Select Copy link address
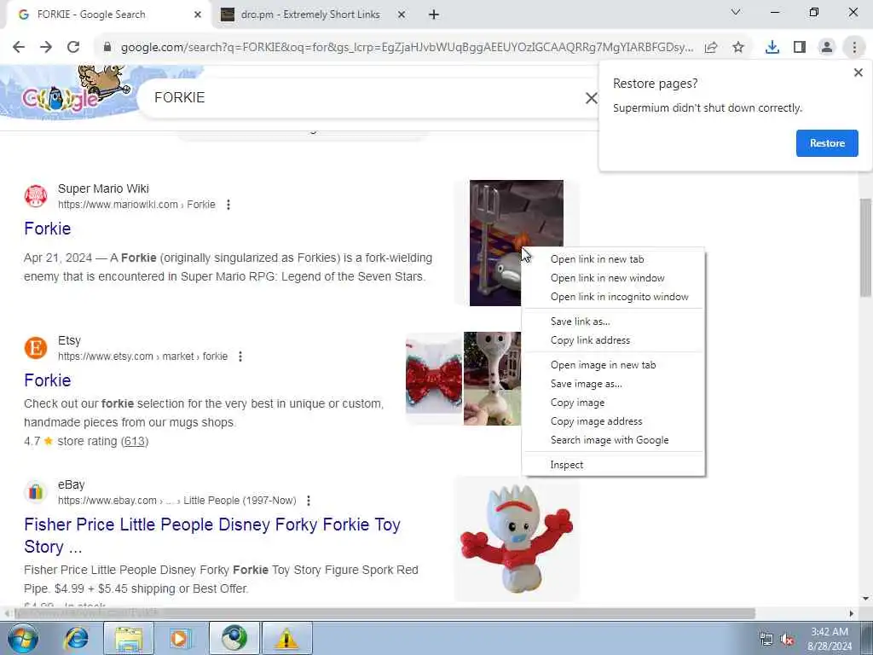Screen dimensions: 873x655 tap(614, 340)
